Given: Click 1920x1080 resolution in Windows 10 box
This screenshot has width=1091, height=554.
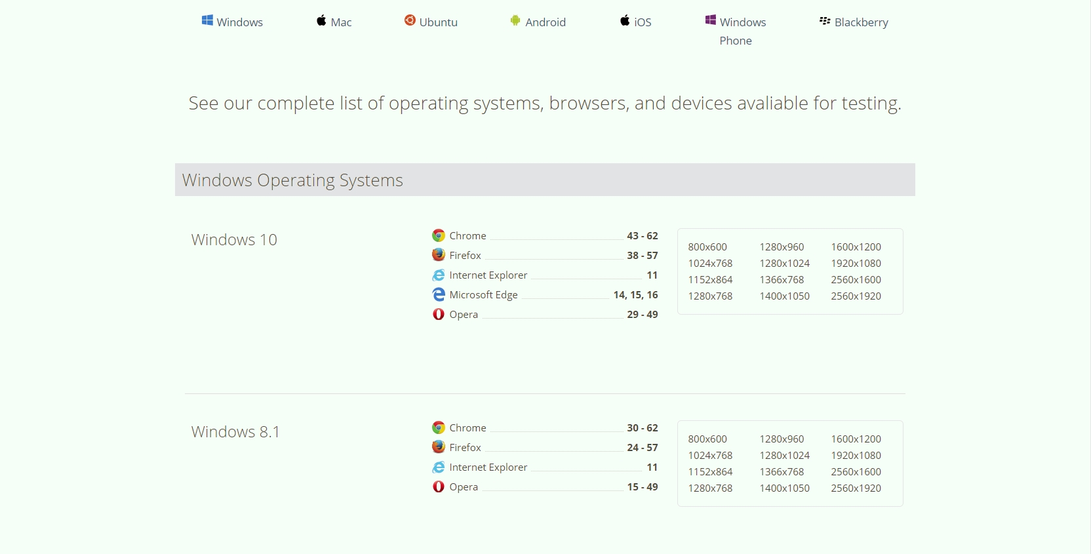Looking at the screenshot, I should click(x=856, y=264).
